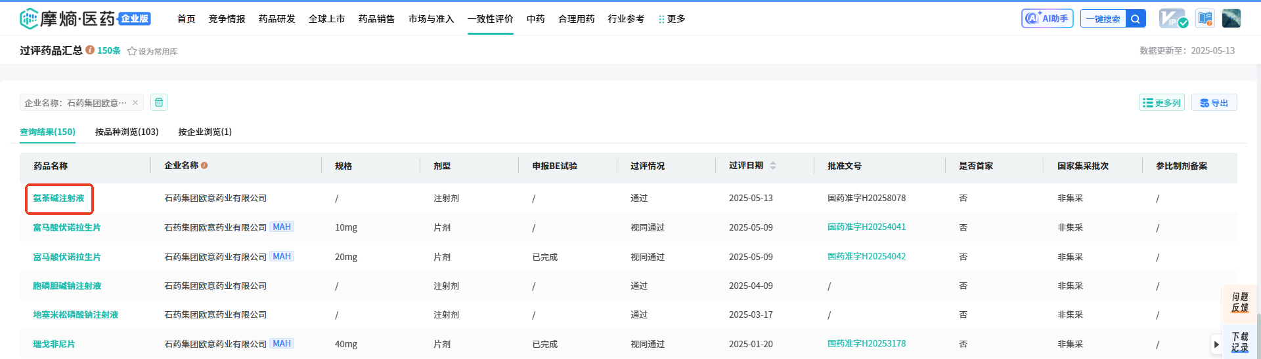Click the info icon next to 企业名称 header

204,166
